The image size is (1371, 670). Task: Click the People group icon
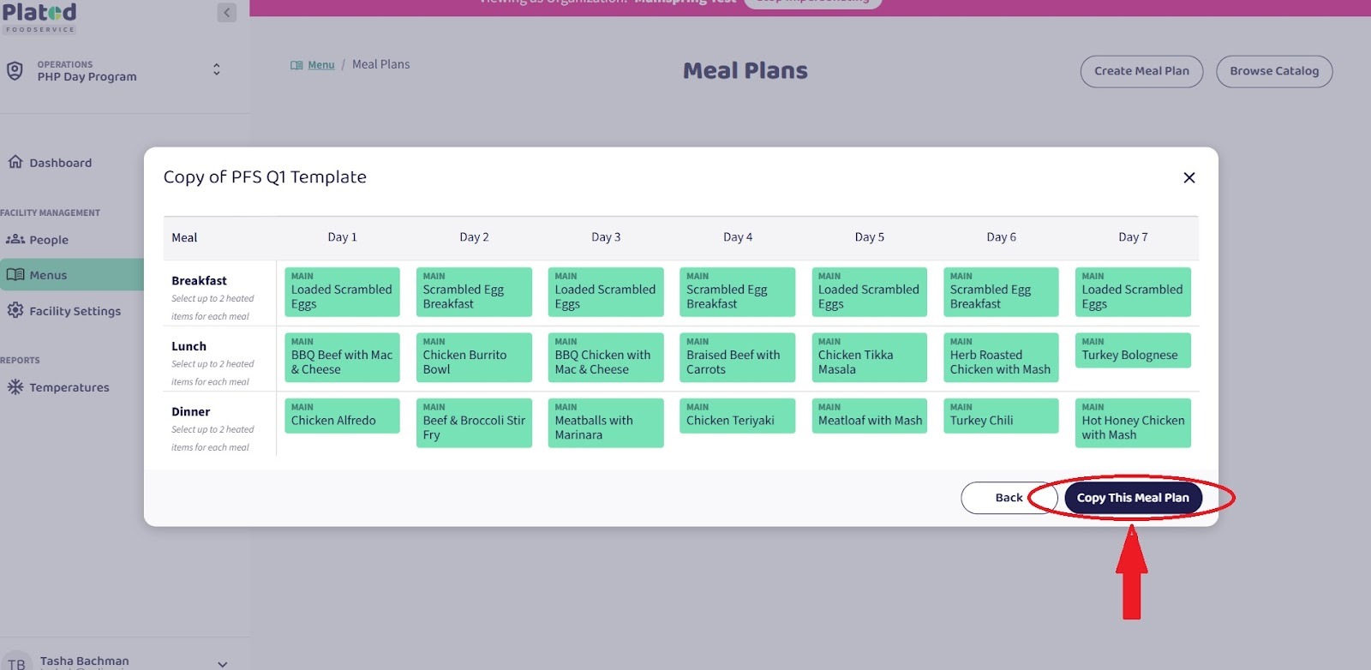coord(15,240)
